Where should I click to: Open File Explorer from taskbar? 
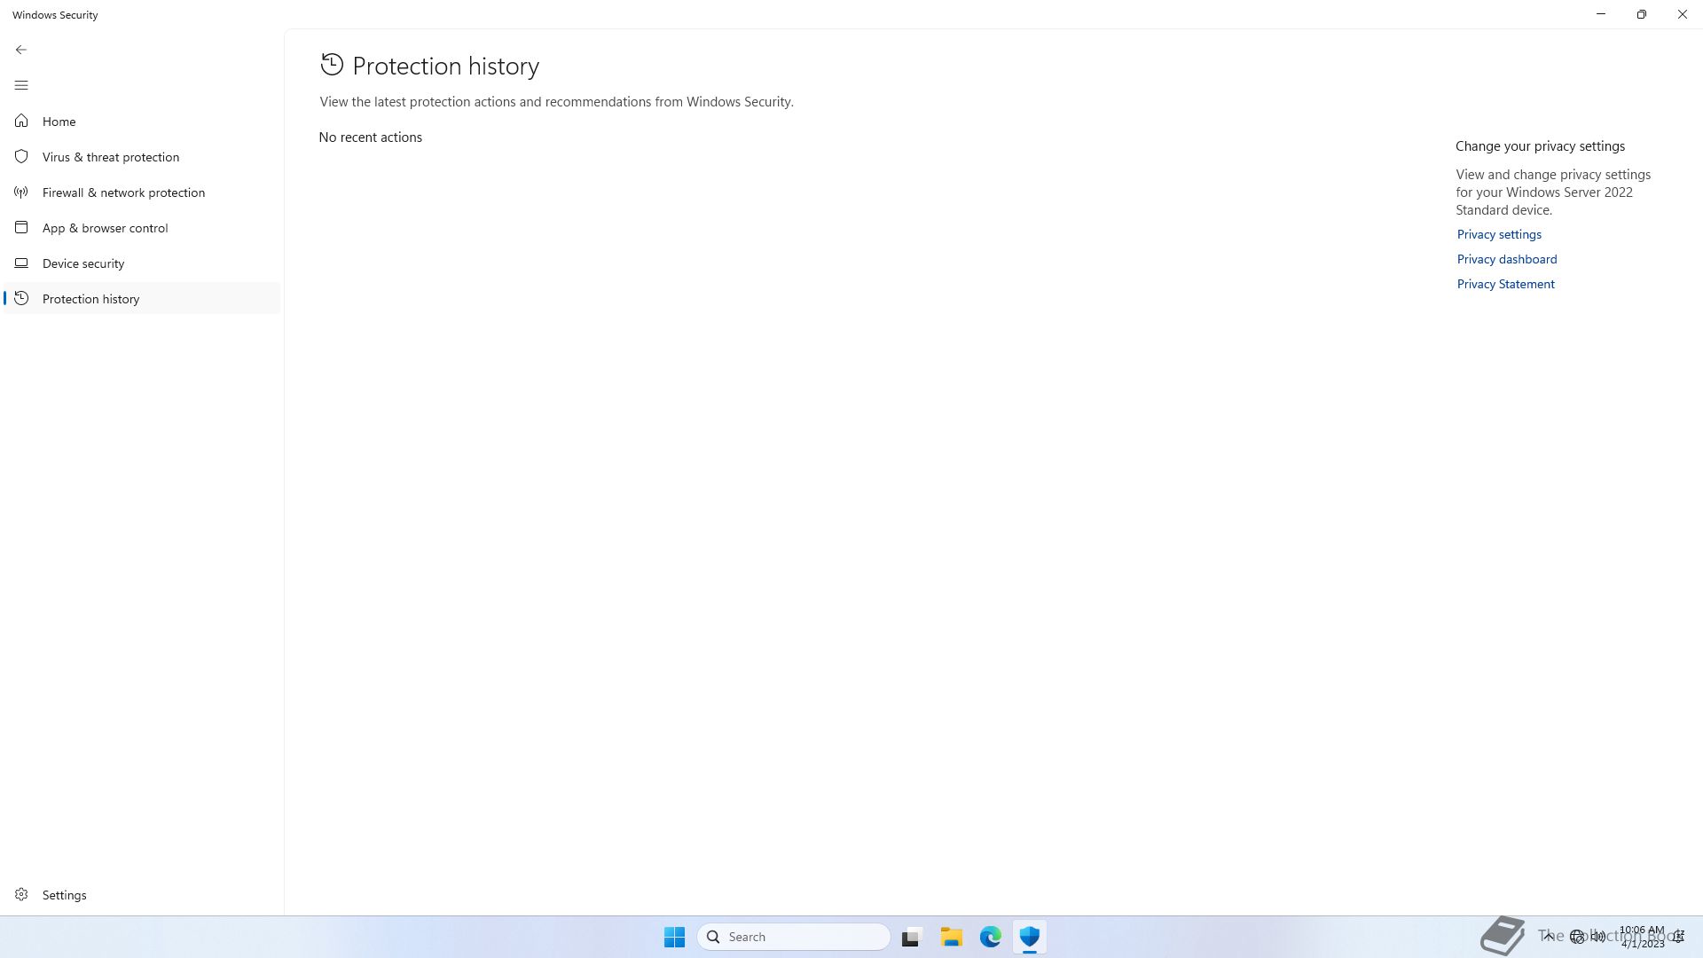[951, 937]
